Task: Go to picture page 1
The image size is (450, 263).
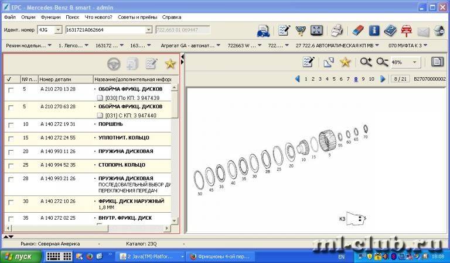Action: tap(306, 79)
